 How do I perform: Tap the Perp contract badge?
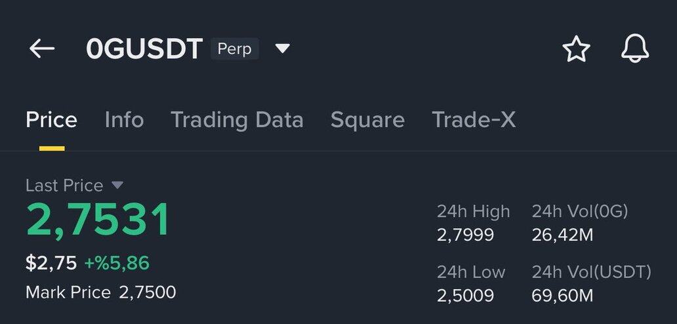pyautogui.click(x=234, y=49)
